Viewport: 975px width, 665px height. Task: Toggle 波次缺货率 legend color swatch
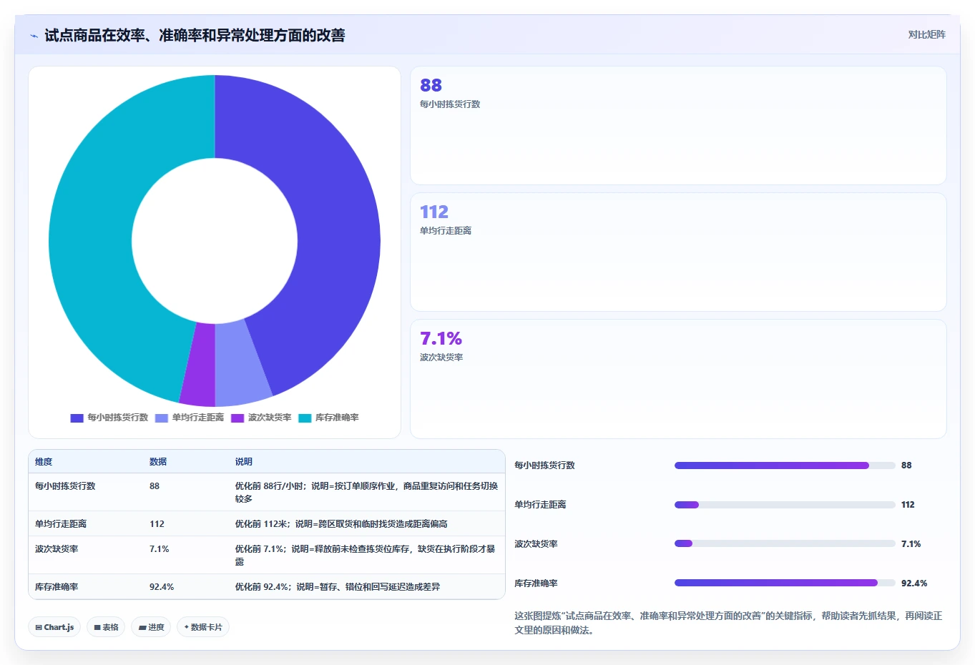point(237,418)
